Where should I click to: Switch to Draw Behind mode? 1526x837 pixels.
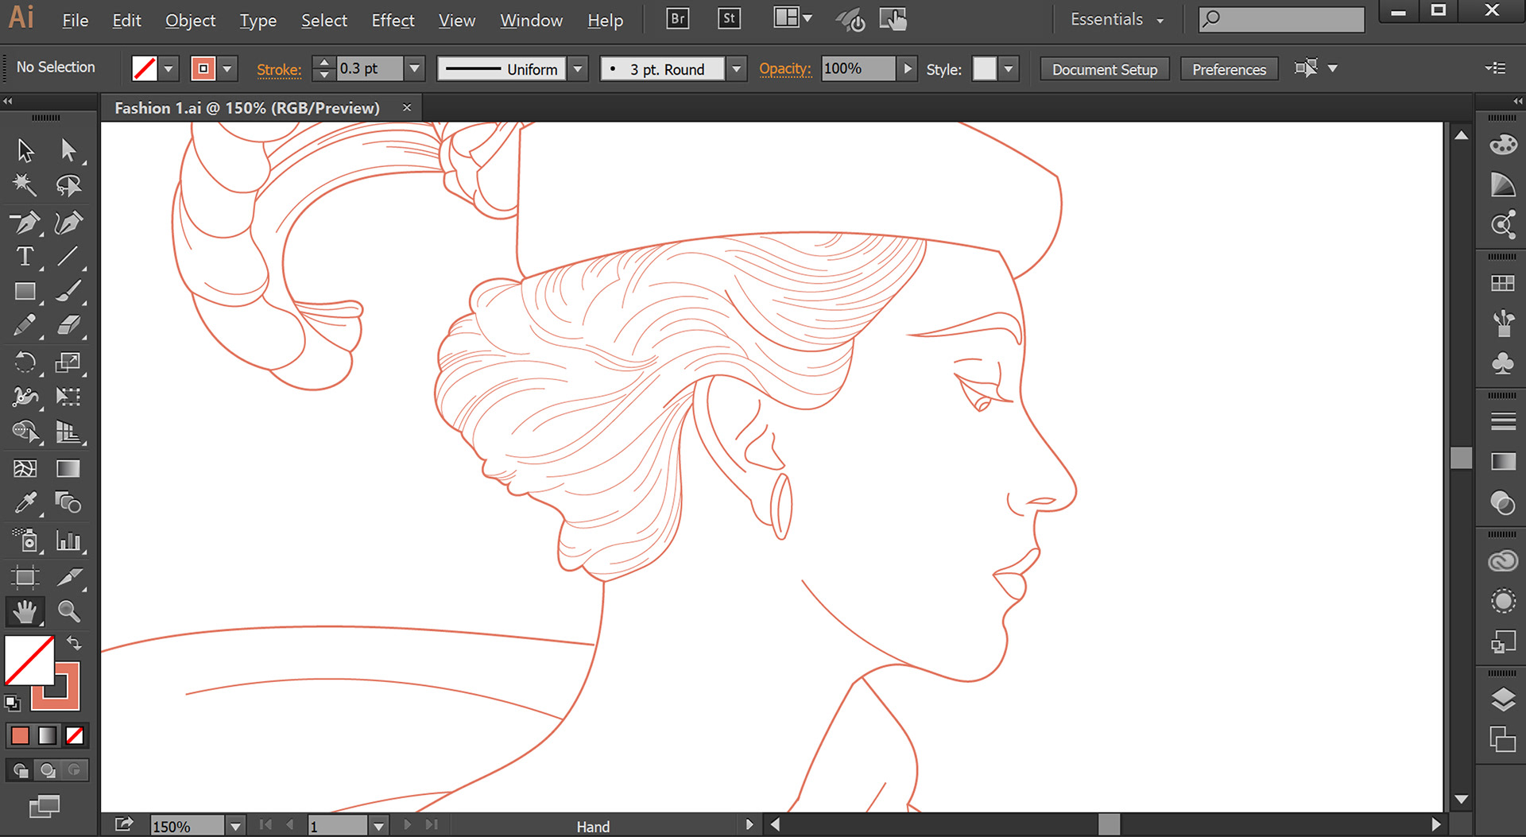[48, 770]
